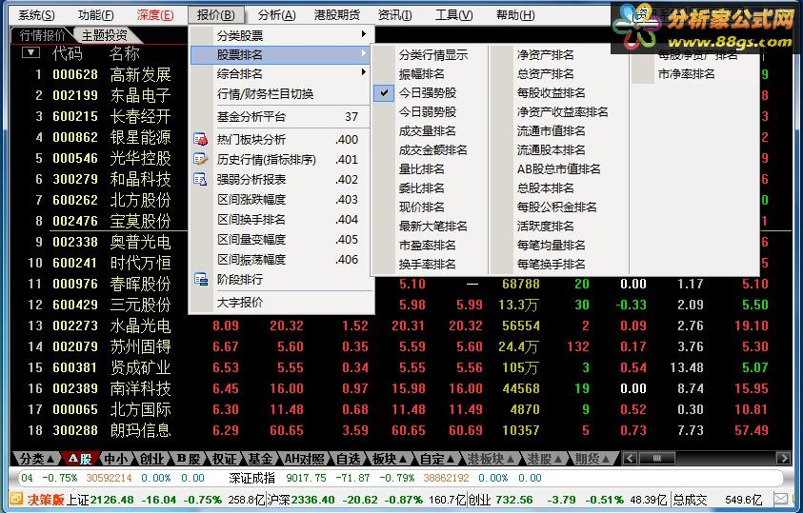Image resolution: width=803 pixels, height=513 pixels.
Task: Open the 港股期货 menu
Action: [336, 15]
